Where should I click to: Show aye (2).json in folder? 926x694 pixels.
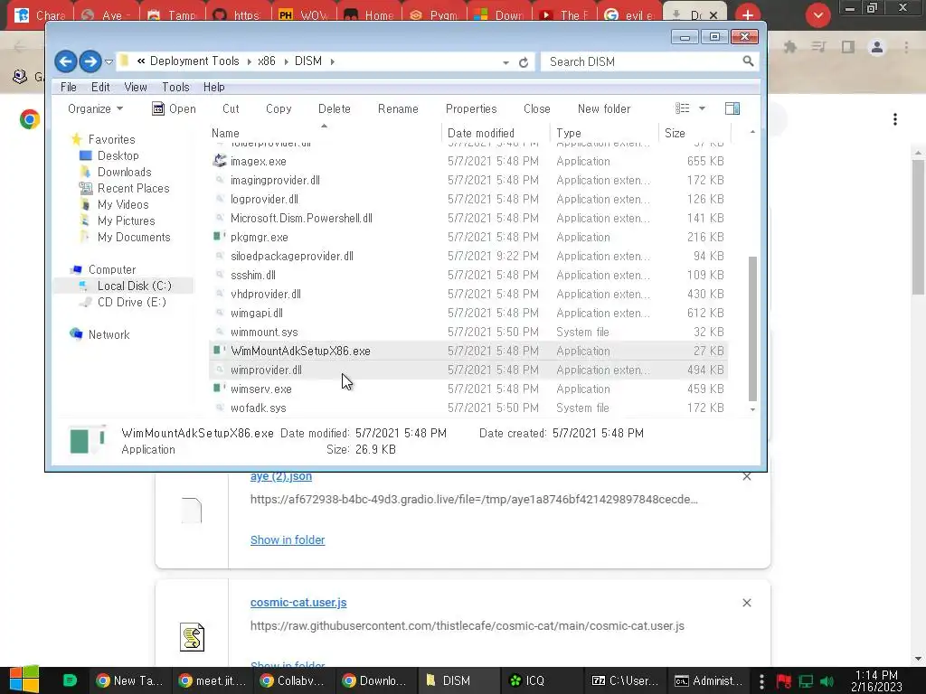point(288,540)
